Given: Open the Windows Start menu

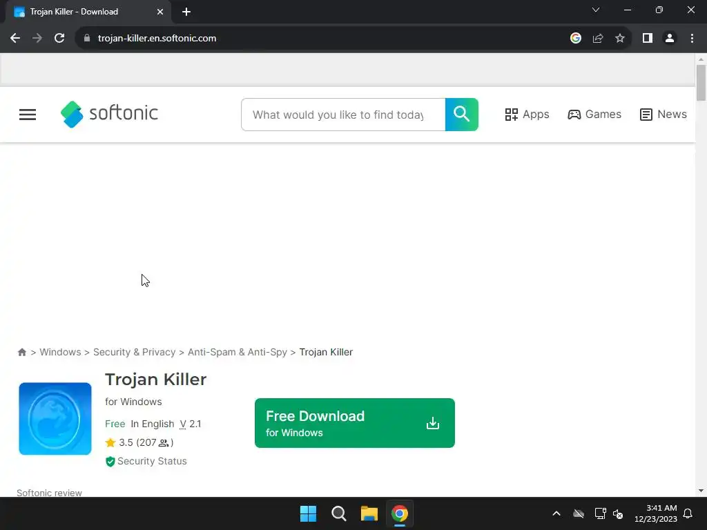Looking at the screenshot, I should (x=309, y=513).
